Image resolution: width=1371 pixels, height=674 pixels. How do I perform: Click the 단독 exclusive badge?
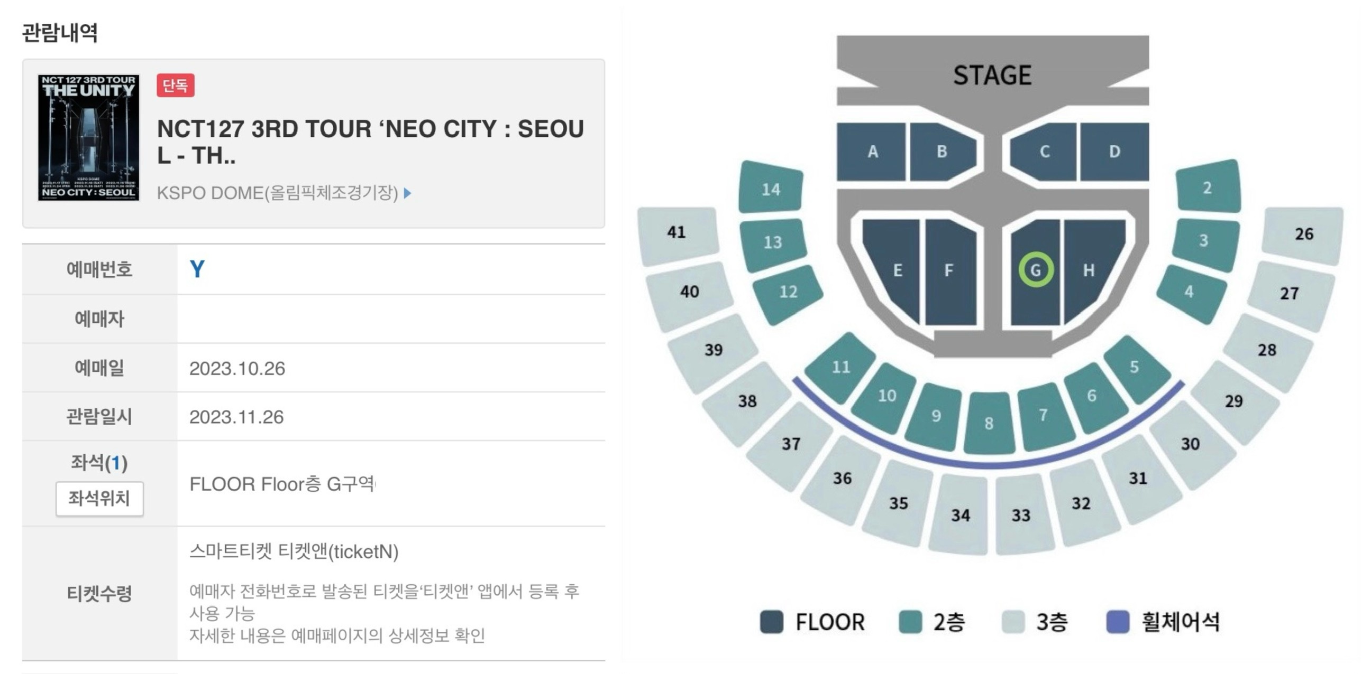176,86
